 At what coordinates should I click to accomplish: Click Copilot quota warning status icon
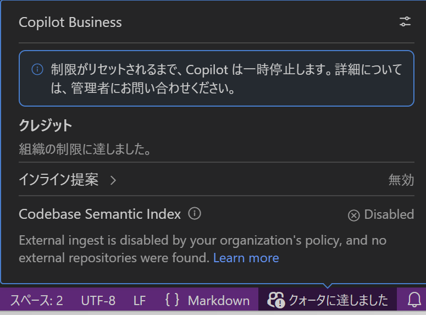tap(276, 300)
